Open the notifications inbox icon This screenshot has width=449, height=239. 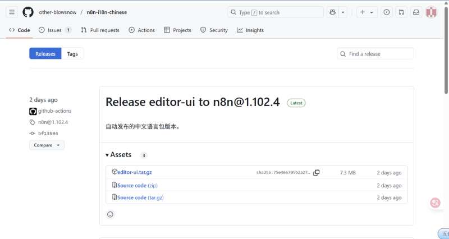pos(416,12)
